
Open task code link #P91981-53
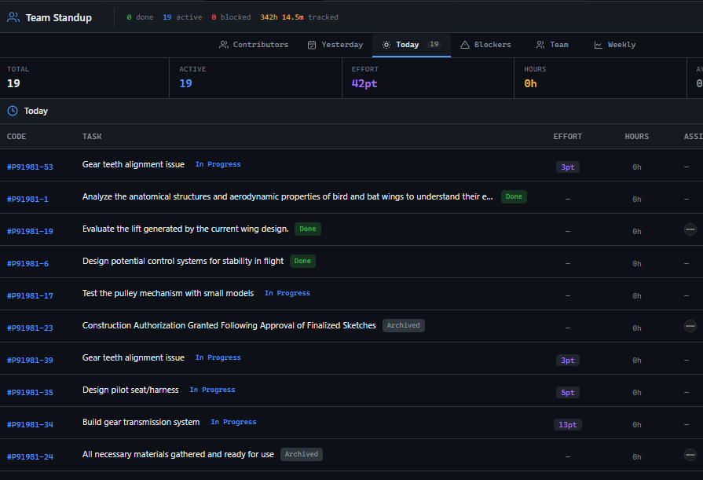tap(30, 167)
